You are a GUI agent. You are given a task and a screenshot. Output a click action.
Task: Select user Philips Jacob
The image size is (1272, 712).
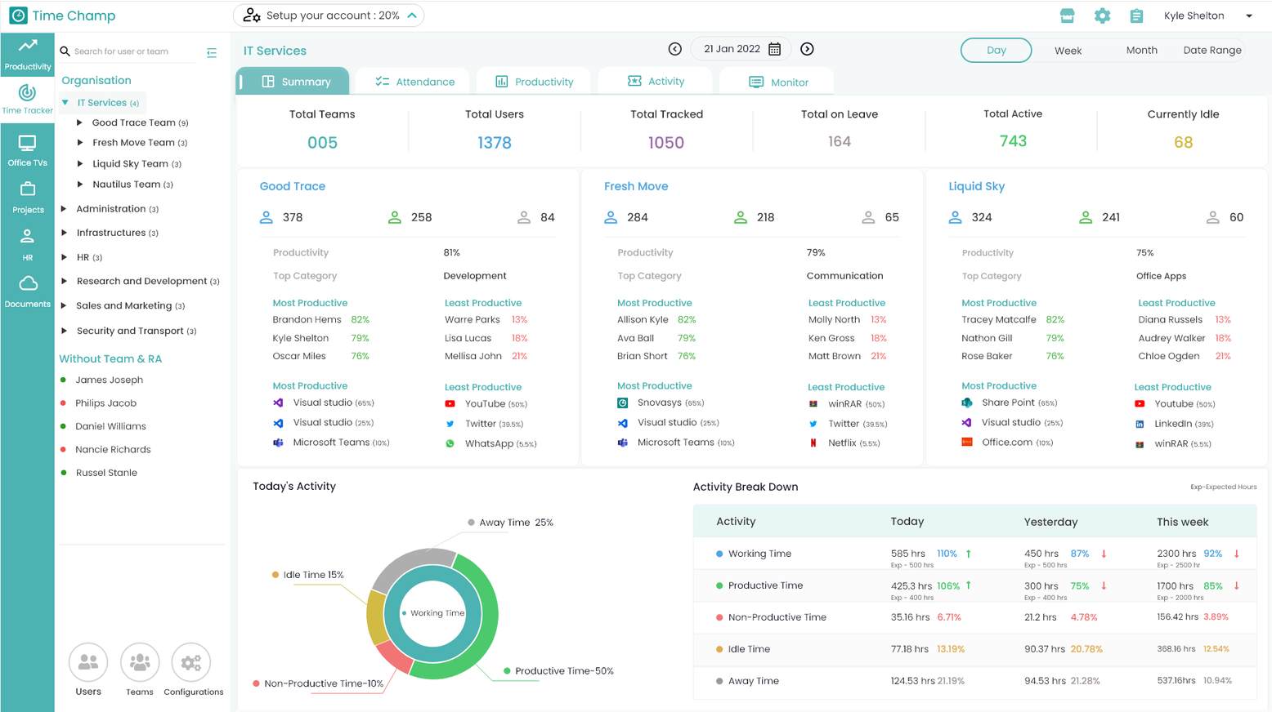(105, 403)
